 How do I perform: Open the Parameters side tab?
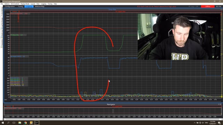pos(2,43)
